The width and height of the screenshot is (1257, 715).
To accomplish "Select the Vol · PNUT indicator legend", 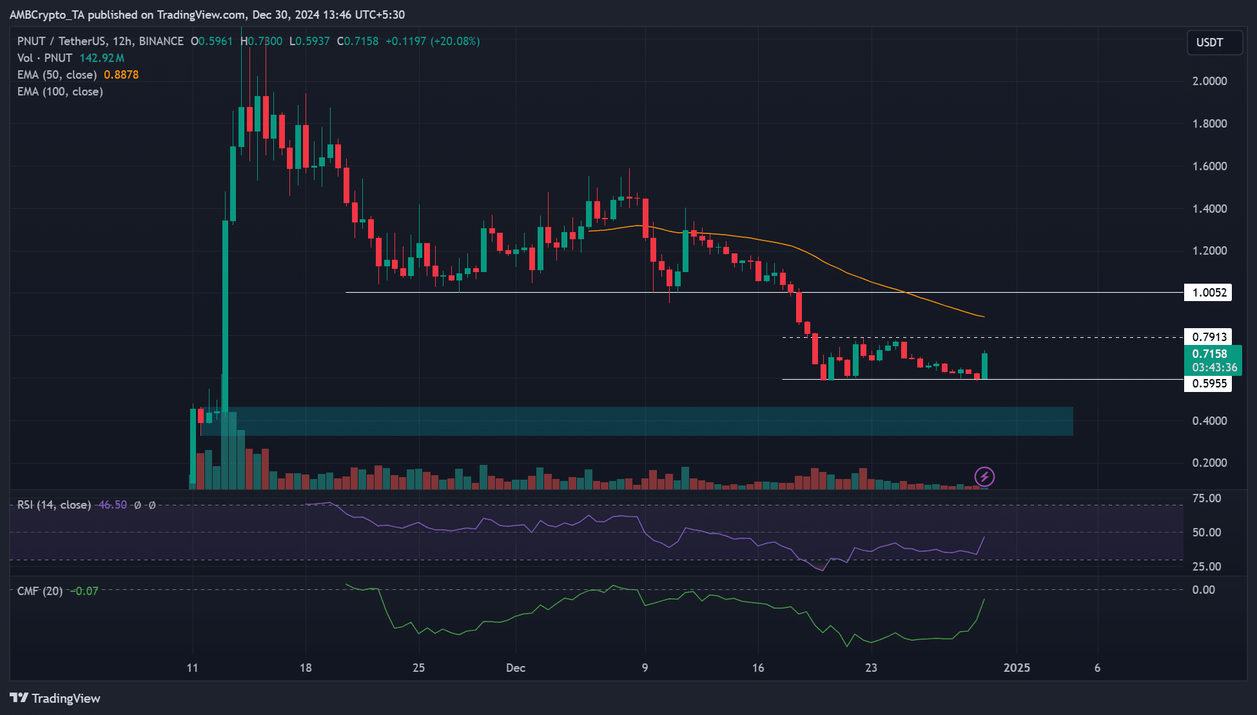I will pyautogui.click(x=44, y=58).
